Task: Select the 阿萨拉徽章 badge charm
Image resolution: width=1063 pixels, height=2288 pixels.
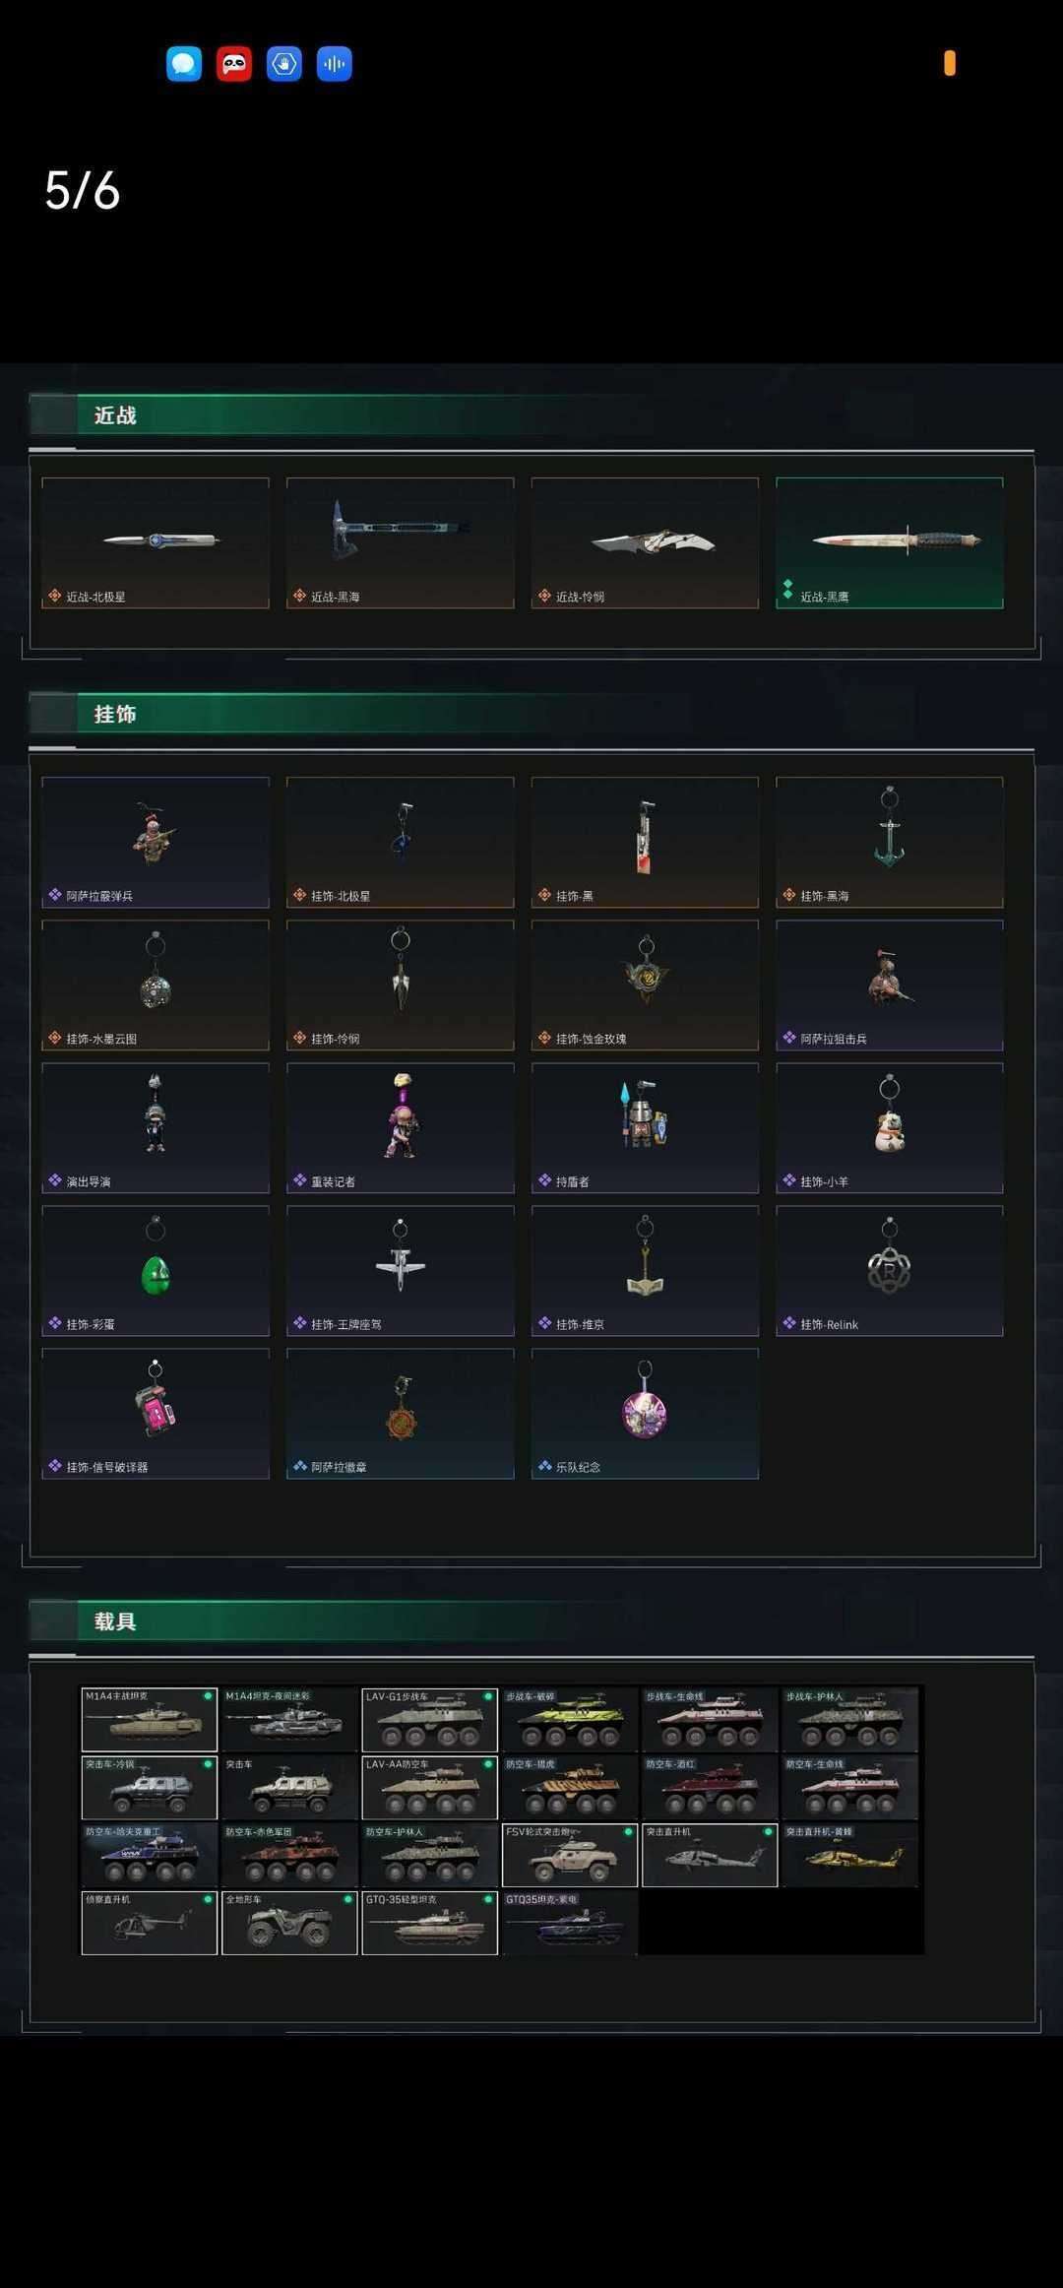Action: pyautogui.click(x=401, y=1413)
